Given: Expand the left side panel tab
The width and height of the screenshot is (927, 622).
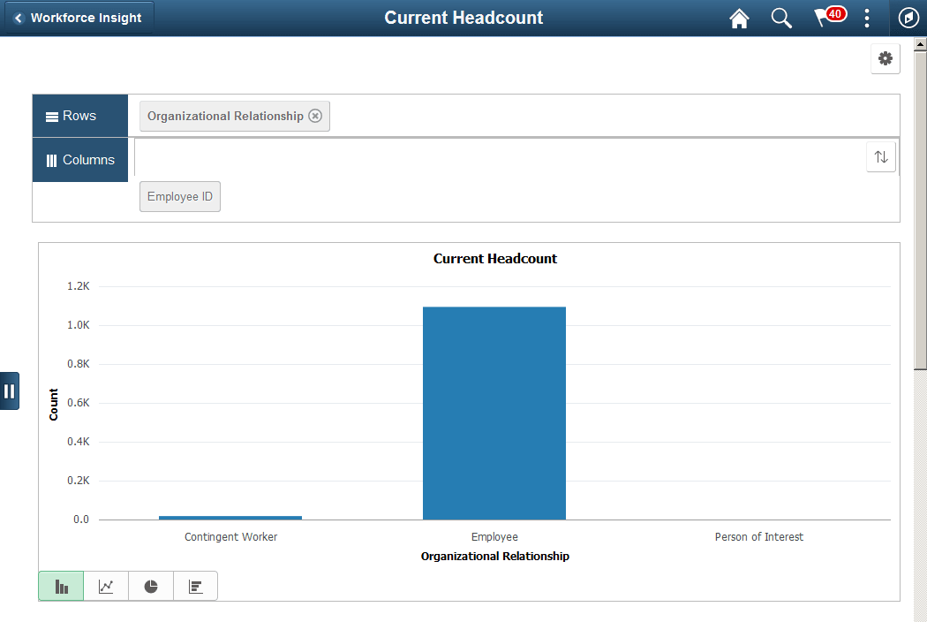Looking at the screenshot, I should (x=10, y=391).
